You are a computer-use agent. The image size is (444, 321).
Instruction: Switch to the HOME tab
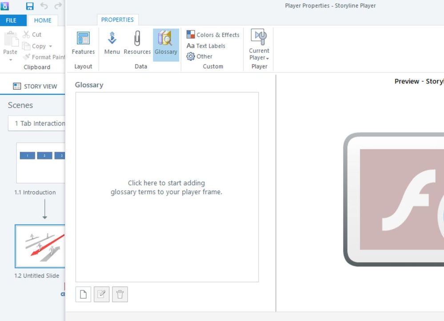43,20
